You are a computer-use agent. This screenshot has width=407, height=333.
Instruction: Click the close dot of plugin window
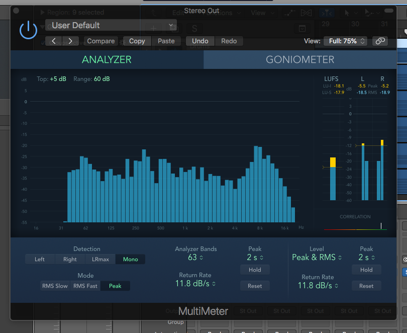point(16,11)
